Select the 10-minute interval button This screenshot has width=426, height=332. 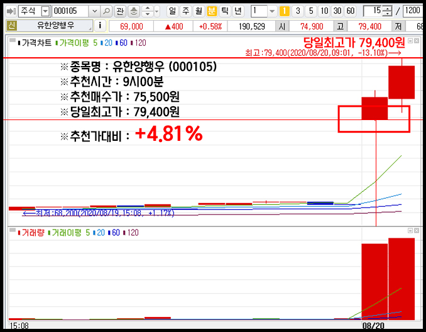click(324, 11)
